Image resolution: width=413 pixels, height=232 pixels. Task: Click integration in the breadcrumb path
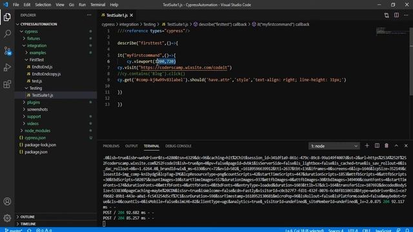129,24
